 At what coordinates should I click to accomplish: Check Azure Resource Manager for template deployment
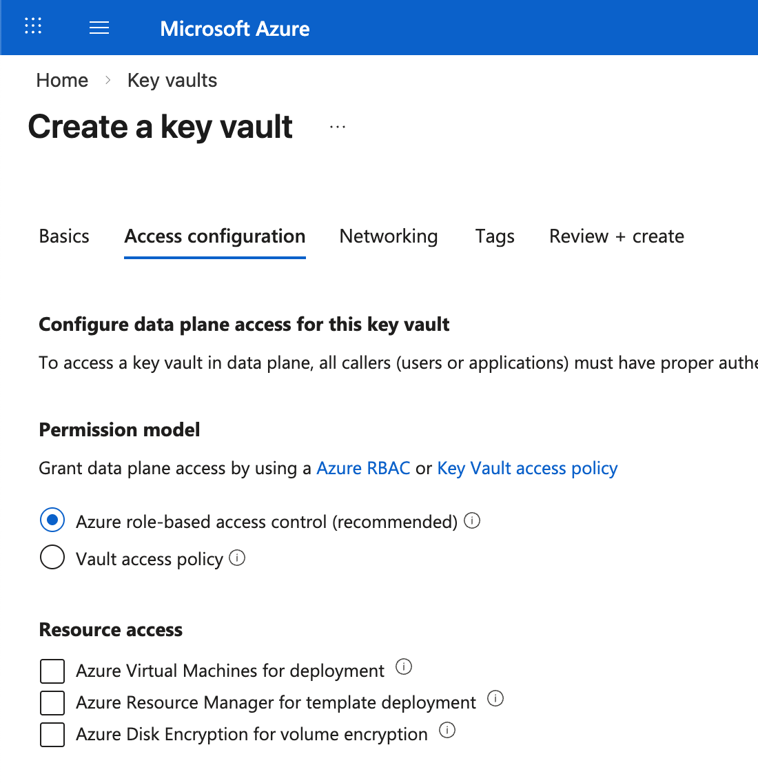(52, 702)
